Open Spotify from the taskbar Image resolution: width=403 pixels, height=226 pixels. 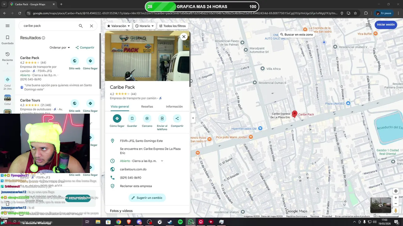180,222
